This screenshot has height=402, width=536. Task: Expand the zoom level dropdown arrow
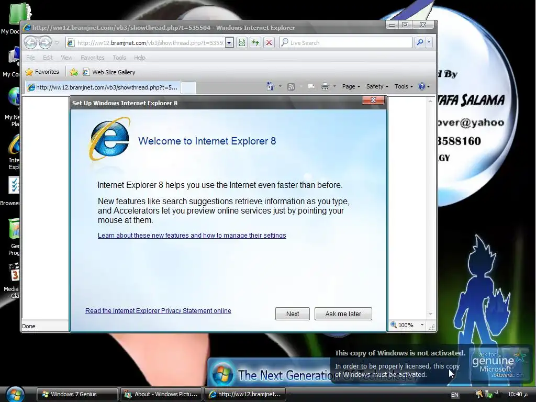pos(422,325)
